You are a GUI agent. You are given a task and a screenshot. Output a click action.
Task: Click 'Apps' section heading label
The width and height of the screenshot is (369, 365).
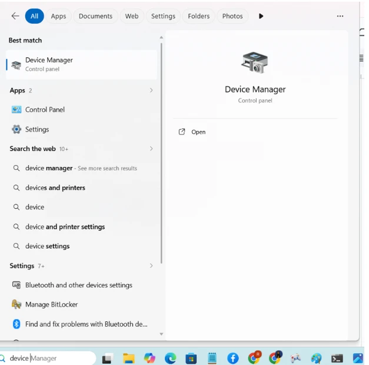(x=18, y=91)
